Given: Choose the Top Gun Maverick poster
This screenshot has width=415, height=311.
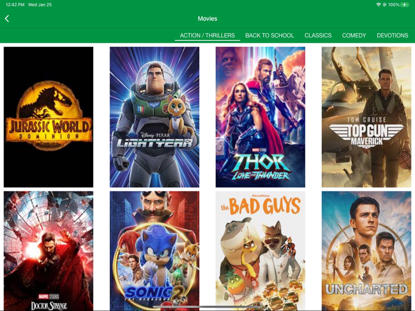Looking at the screenshot, I should point(366,117).
